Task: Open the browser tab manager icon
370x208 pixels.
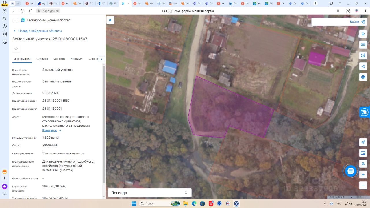Action: coord(332,3)
